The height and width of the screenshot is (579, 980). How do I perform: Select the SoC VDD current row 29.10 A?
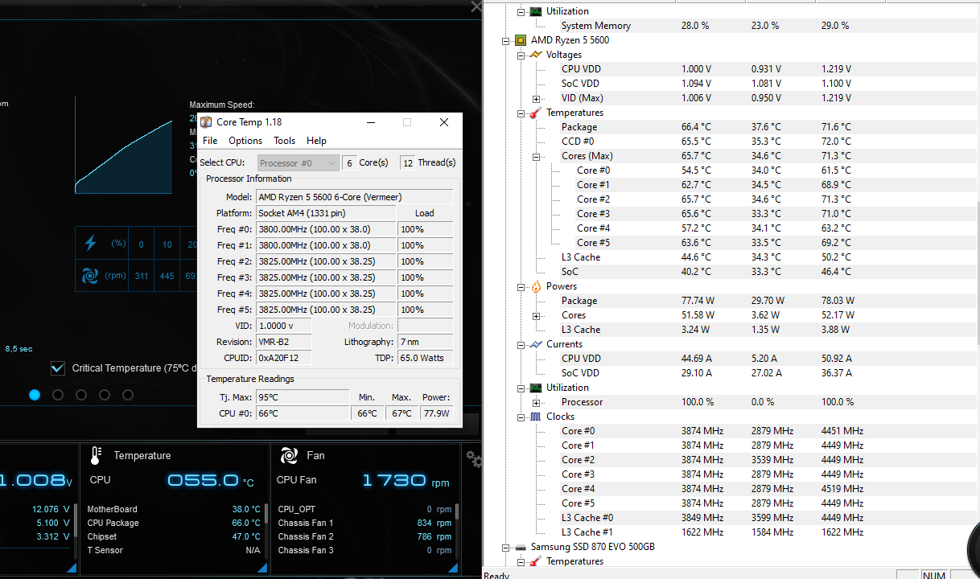731,373
